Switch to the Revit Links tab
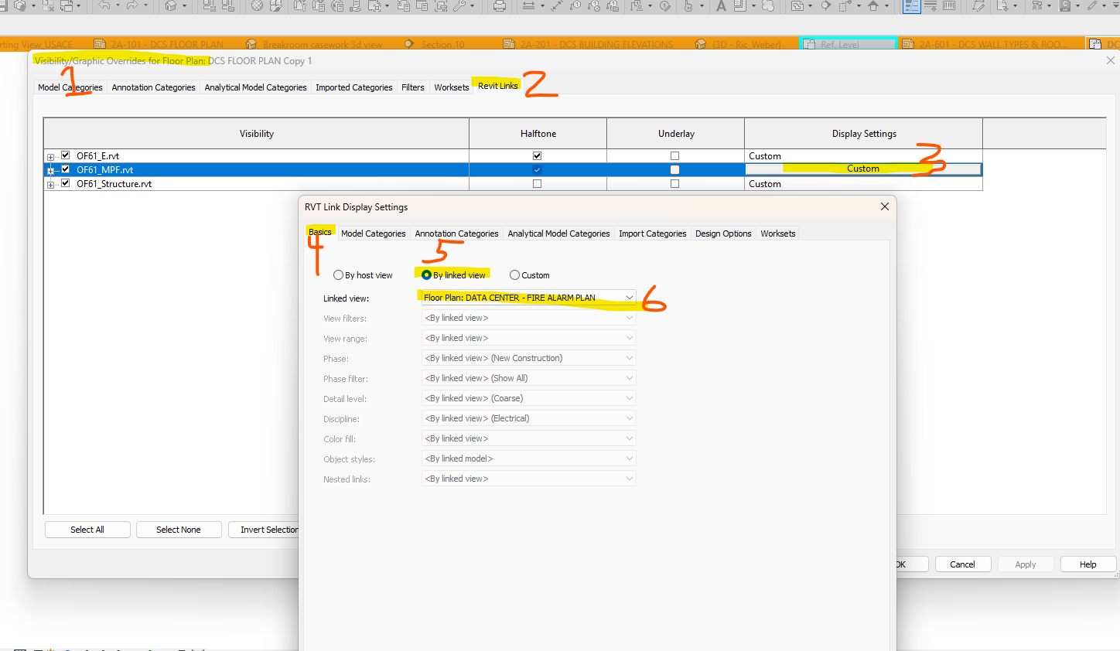 tap(497, 86)
